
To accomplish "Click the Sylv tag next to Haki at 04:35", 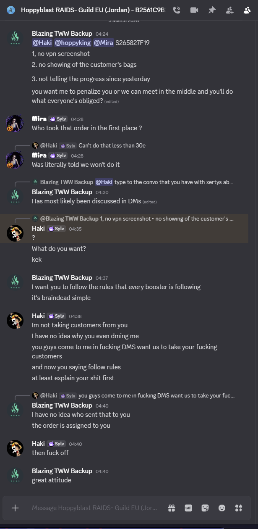I will (x=57, y=229).
